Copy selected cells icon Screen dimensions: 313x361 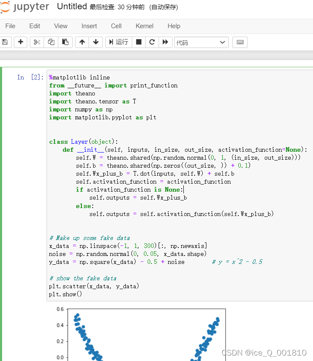point(51,42)
